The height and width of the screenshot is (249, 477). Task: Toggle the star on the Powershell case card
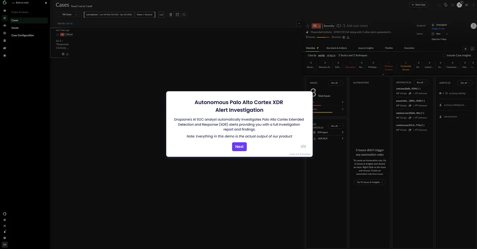pos(57,34)
